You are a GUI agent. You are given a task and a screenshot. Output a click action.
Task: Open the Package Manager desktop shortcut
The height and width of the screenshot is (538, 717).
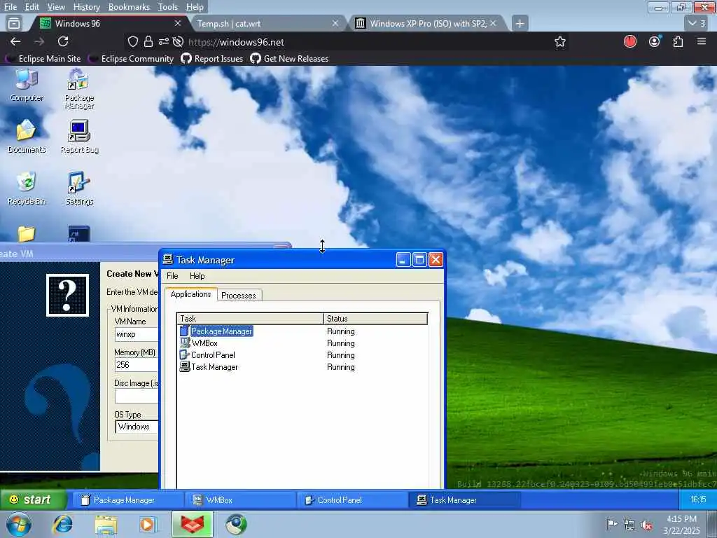tap(79, 89)
